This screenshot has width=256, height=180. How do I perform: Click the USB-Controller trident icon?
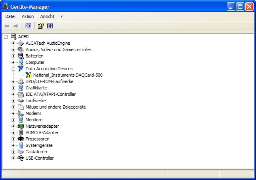coord(21,158)
